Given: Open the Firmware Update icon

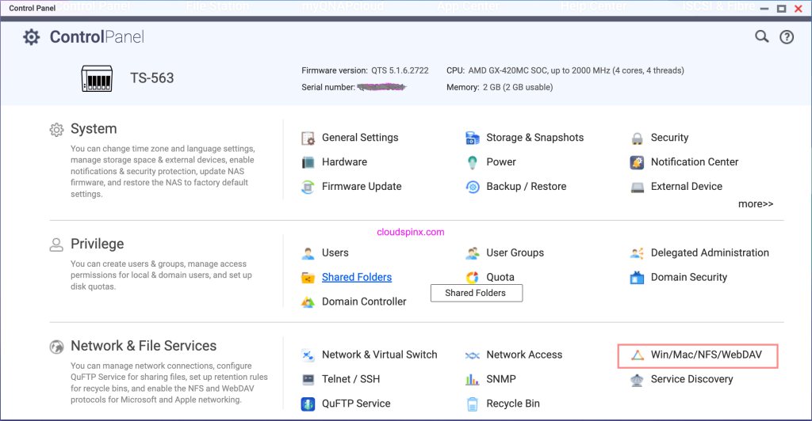Looking at the screenshot, I should click(308, 187).
